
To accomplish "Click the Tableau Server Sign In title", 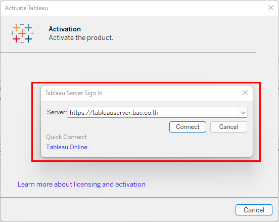I will (74, 93).
